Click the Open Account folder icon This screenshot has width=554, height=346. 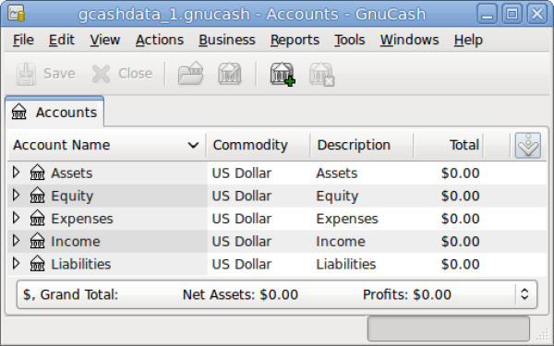click(191, 74)
